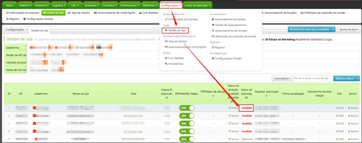This screenshot has height=143, width=362.
Task: Click the Gerenciamento de conta PayPal toolbar shortcut
Action: point(115,13)
